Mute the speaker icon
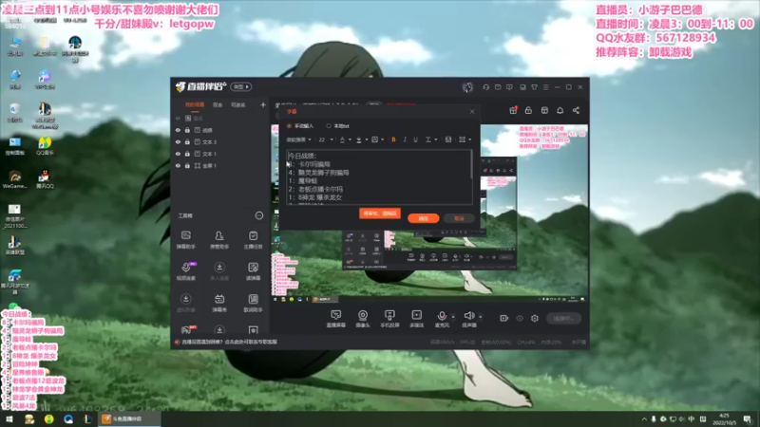760x427 pixels. pyautogui.click(x=468, y=316)
